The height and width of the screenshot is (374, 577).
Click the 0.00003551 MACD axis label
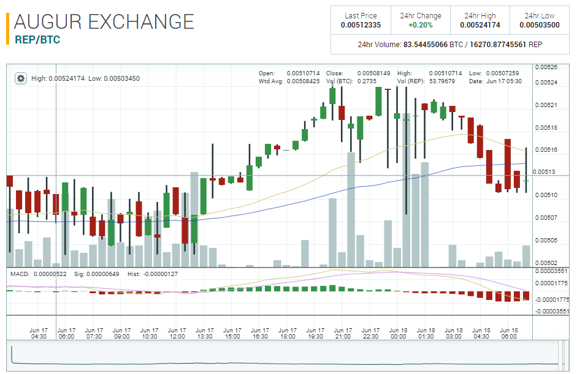click(551, 271)
